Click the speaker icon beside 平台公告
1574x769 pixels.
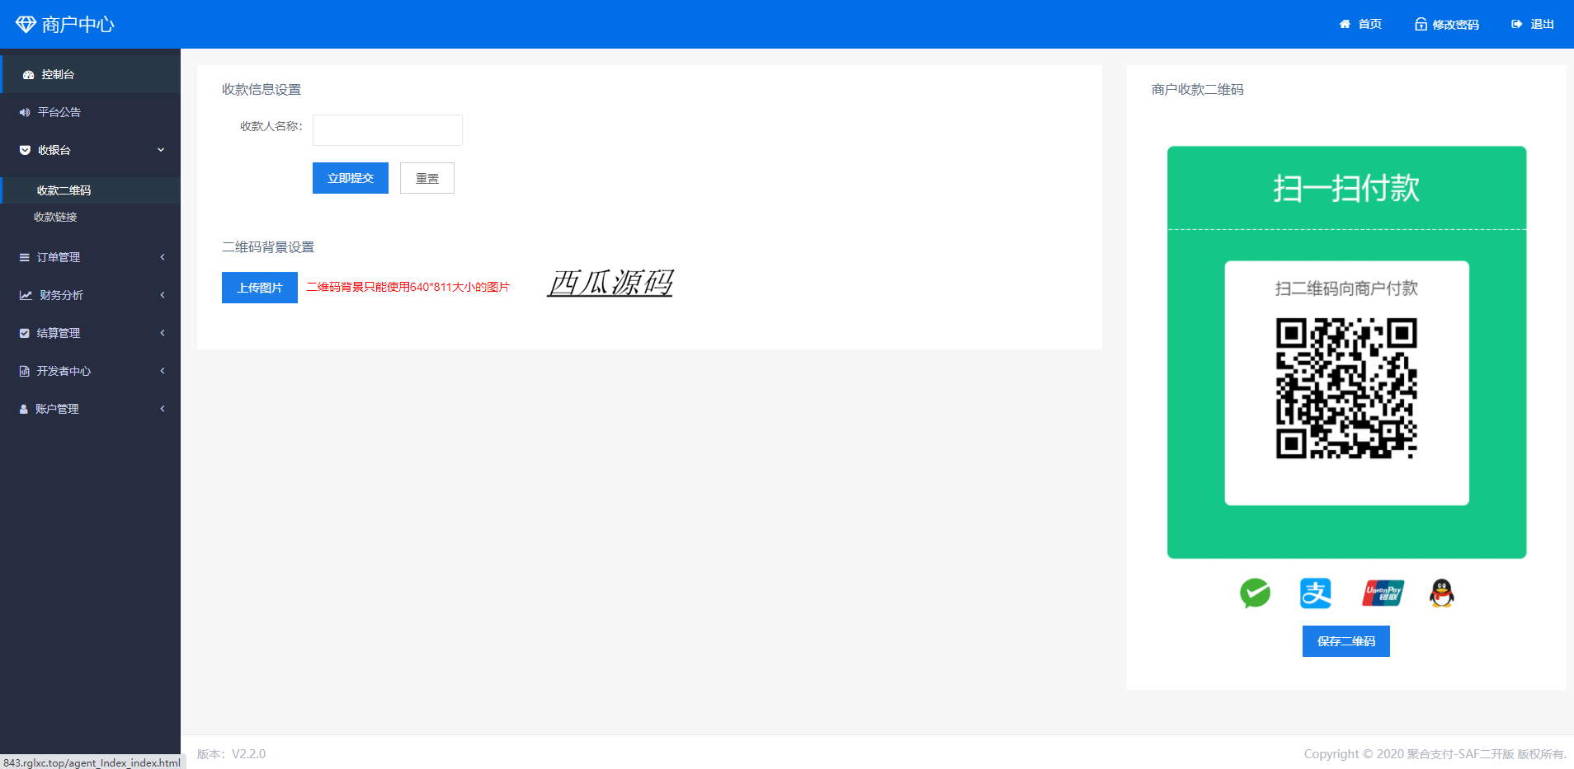click(25, 112)
